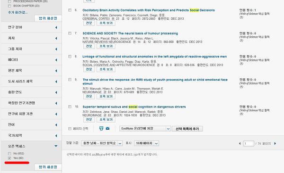Screen dimensions: 284x173
Task: Select checkbox for result 10 dangerous drivers
Action: [70, 107]
